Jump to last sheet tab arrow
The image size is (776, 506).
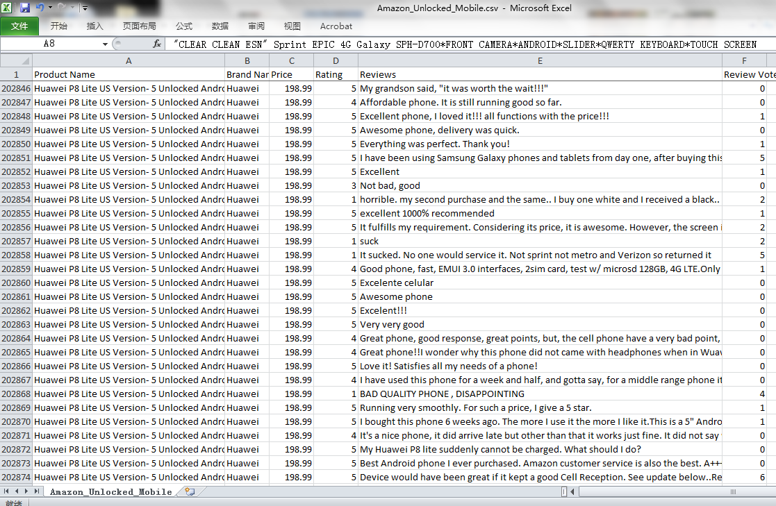click(x=36, y=491)
